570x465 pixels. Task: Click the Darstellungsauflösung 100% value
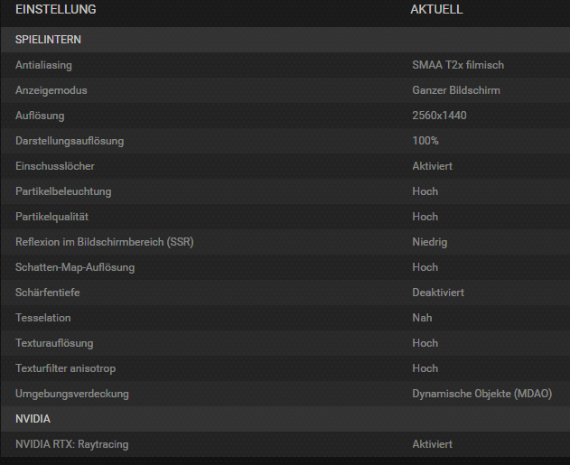(425, 141)
